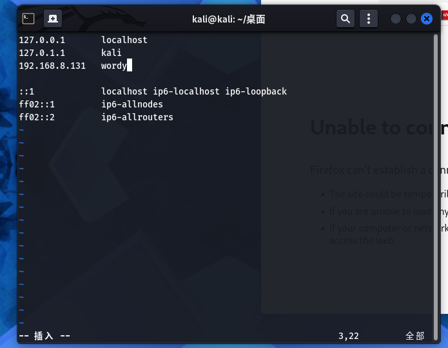Click the insert mode status indicator

[x=44, y=336]
